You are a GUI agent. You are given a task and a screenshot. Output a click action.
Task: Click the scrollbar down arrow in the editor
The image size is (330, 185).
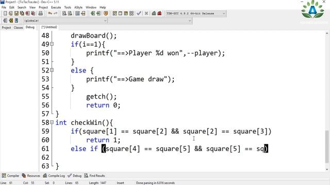point(326,169)
